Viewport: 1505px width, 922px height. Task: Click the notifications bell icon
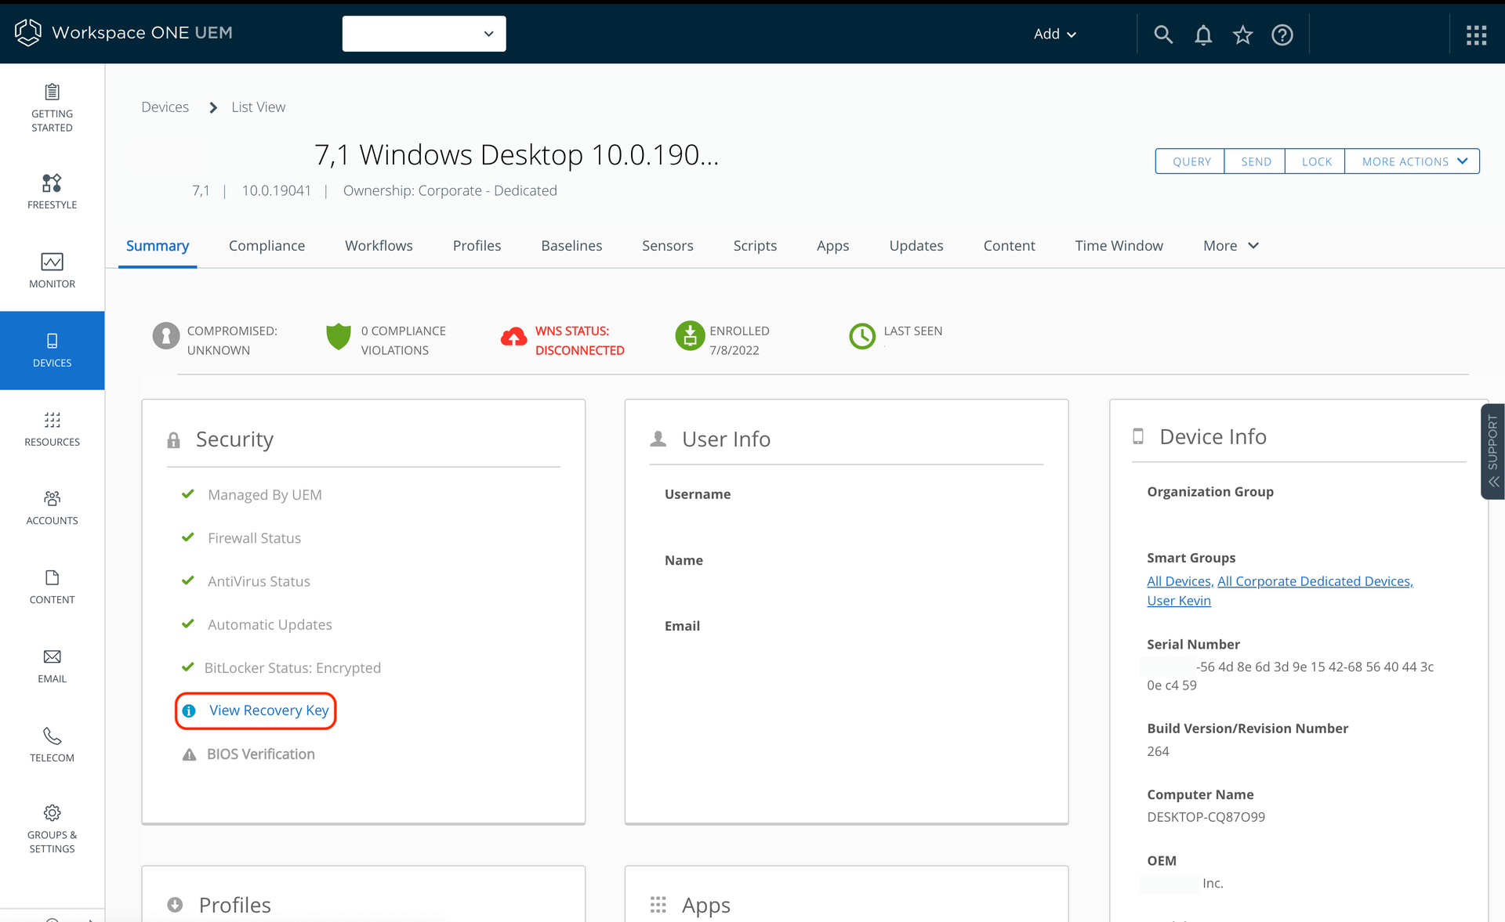pyautogui.click(x=1203, y=34)
